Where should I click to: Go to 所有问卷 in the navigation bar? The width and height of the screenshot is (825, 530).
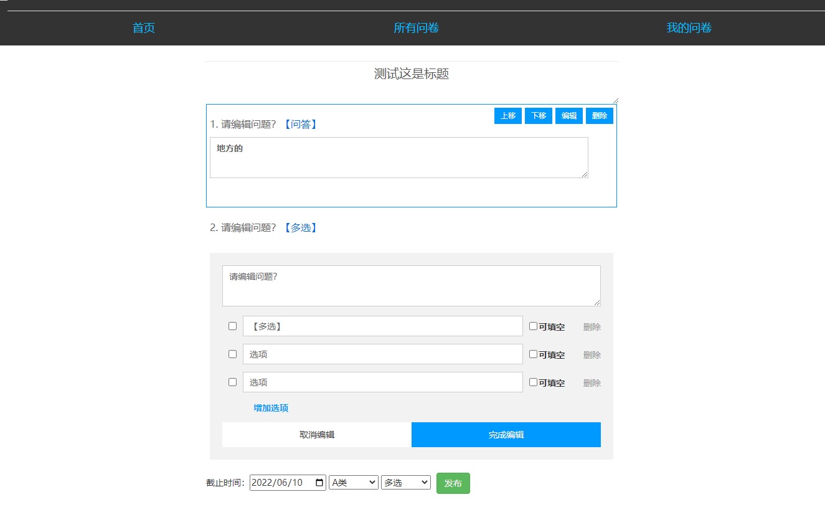(416, 27)
